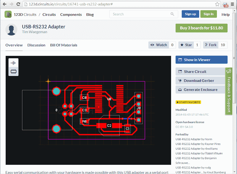Click the icon next to Download Gerber

pyautogui.click(x=180, y=80)
